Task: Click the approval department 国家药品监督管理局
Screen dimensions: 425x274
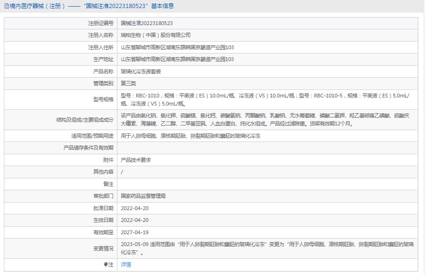Action: [143, 196]
